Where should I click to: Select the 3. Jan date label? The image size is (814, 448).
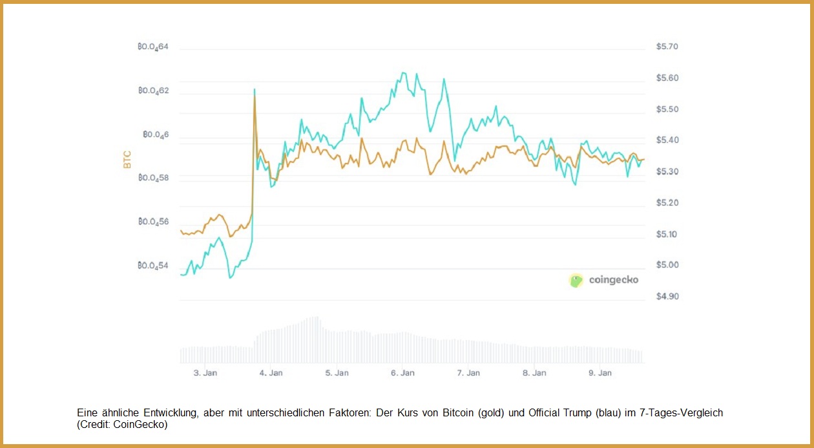coord(205,373)
